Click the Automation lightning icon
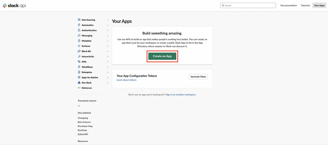This screenshot has width=328, height=145. tap(79, 25)
